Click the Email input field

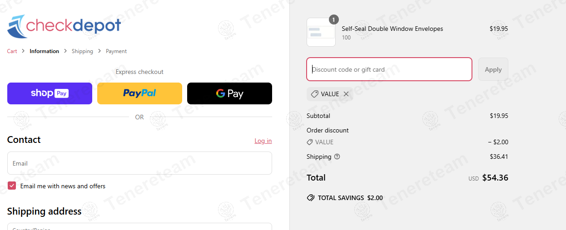[139, 163]
